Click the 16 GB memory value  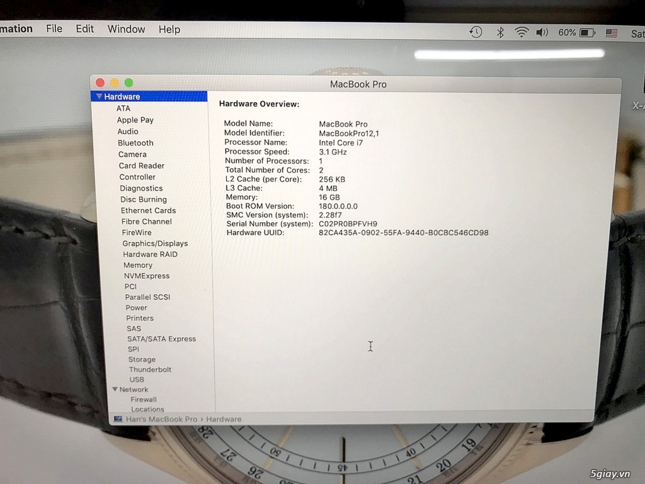tap(329, 197)
